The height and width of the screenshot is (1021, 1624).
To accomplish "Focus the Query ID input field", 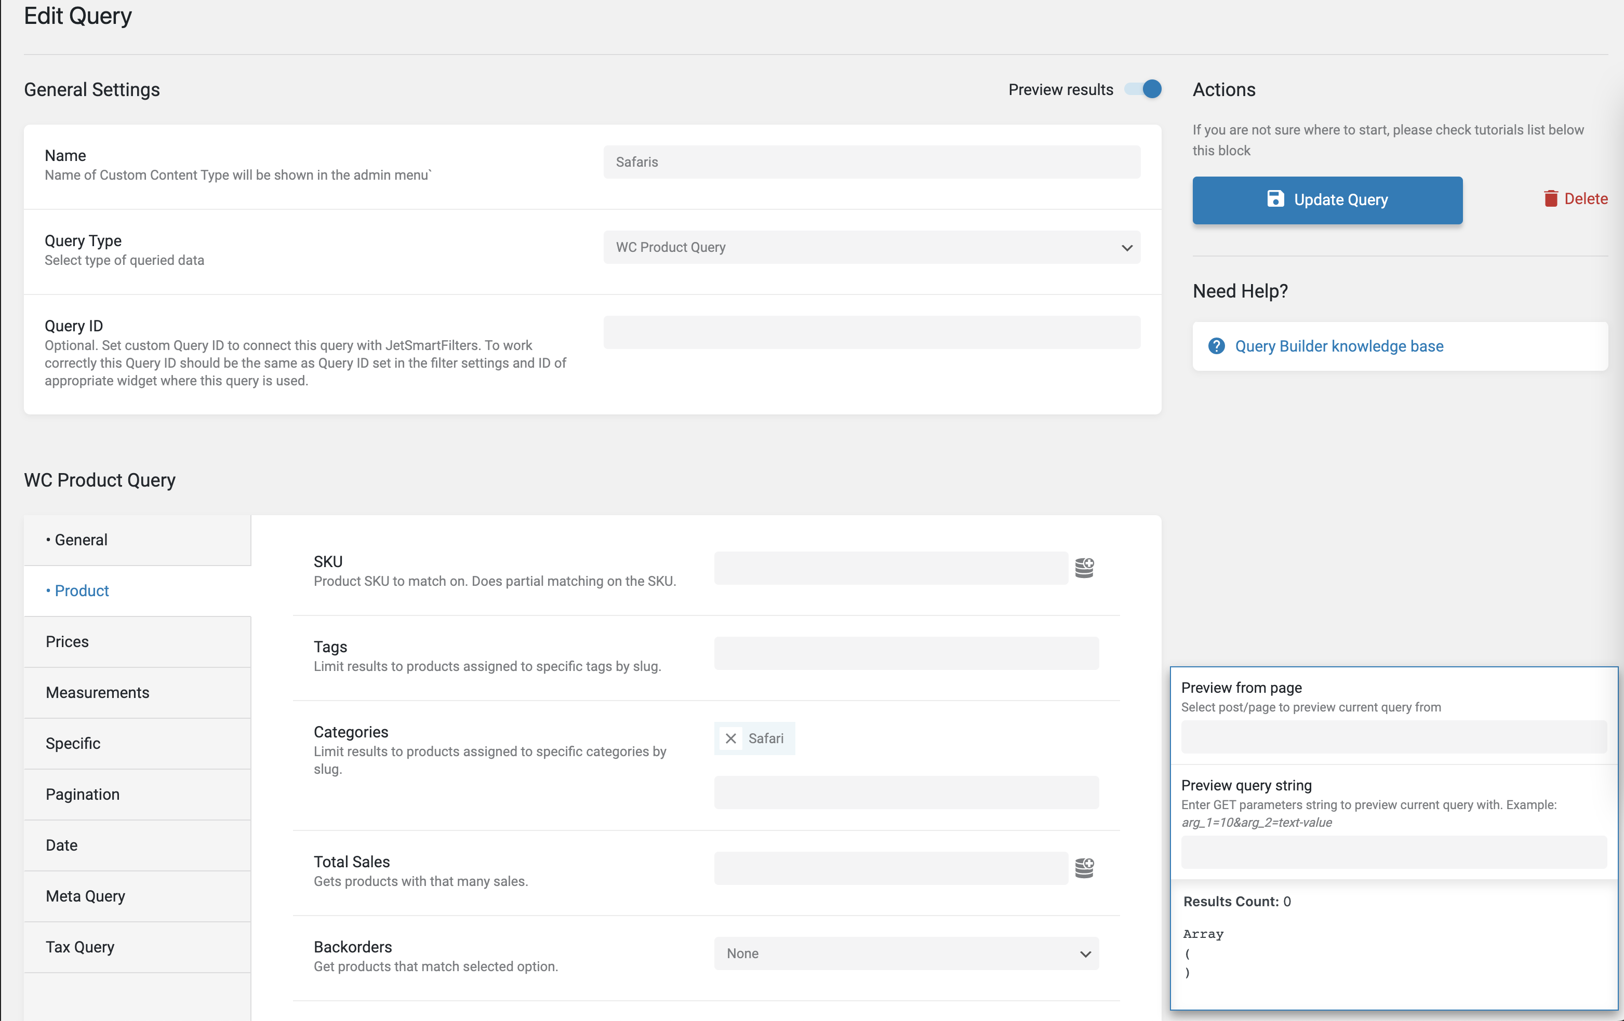I will pyautogui.click(x=871, y=332).
